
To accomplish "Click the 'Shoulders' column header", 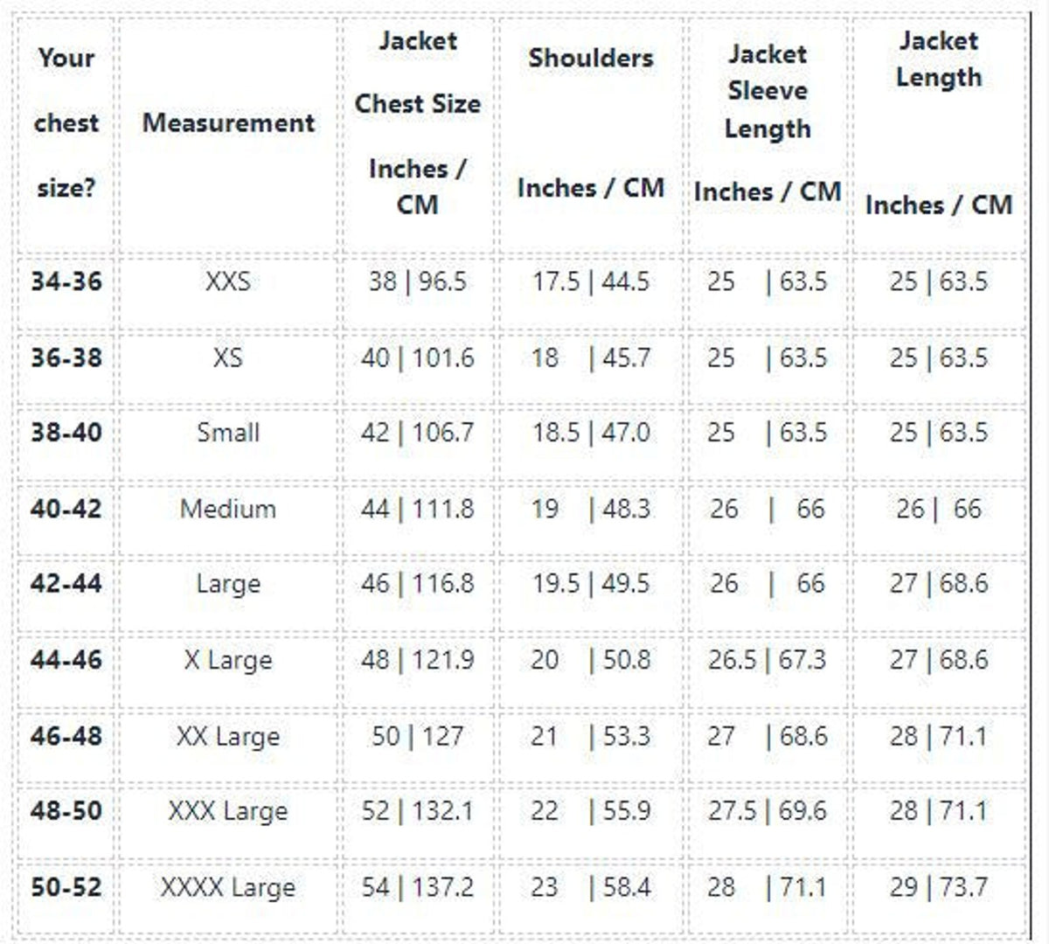I will (x=591, y=58).
